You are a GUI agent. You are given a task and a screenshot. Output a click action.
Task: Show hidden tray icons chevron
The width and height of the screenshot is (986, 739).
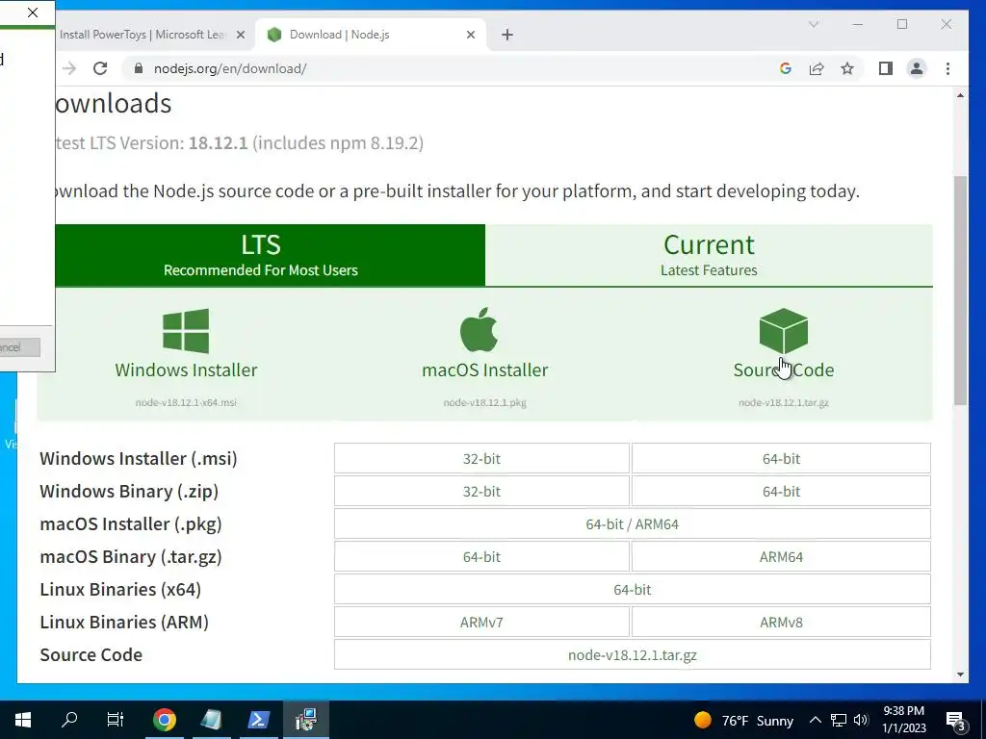pos(815,720)
